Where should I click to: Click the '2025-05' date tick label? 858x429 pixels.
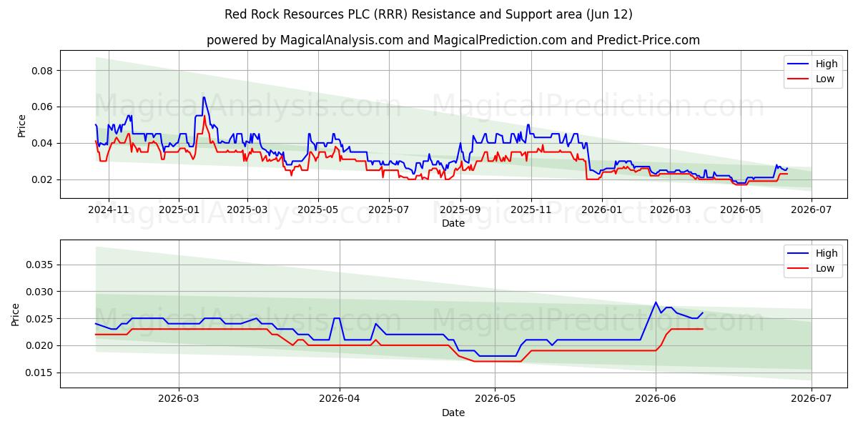(317, 209)
